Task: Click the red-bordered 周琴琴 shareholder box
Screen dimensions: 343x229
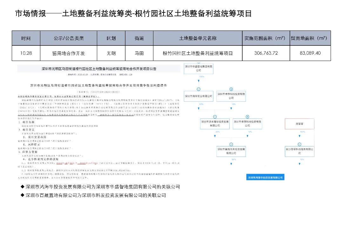Action: [299, 124]
